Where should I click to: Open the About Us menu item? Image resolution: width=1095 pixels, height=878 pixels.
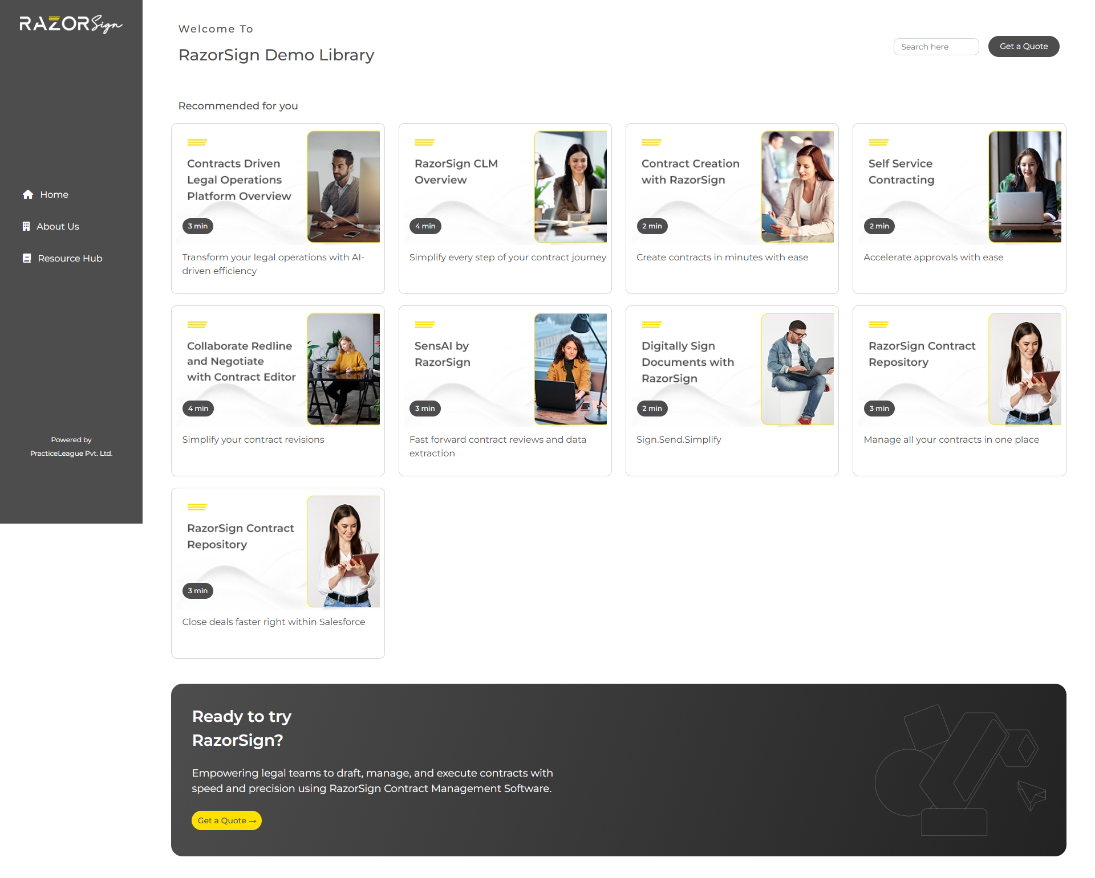(58, 226)
